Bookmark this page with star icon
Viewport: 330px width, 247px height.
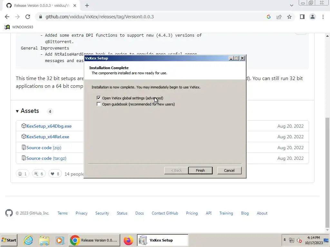click(x=289, y=17)
